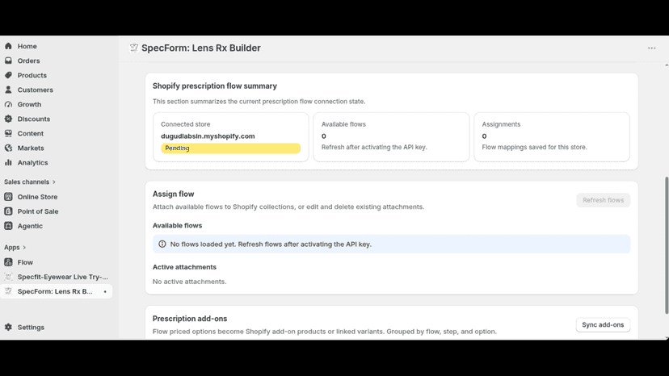Open Specfit-Eyewear Live Try-on app link
Screen dimensions: 669x376
coord(63,277)
